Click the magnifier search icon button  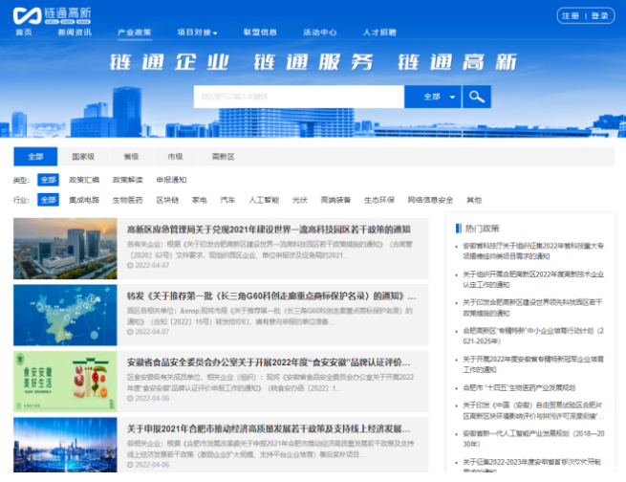(476, 97)
